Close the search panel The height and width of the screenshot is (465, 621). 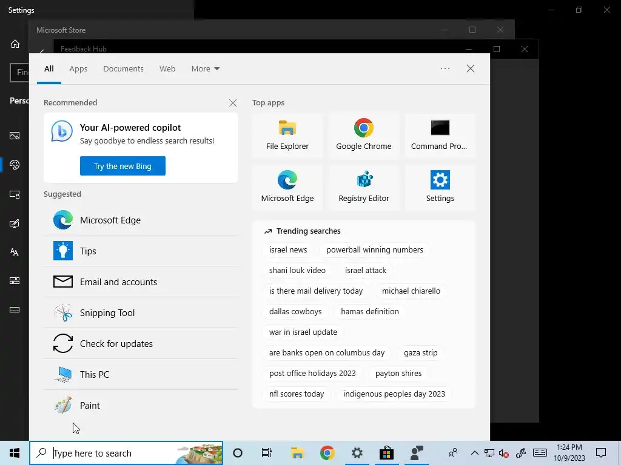471,68
